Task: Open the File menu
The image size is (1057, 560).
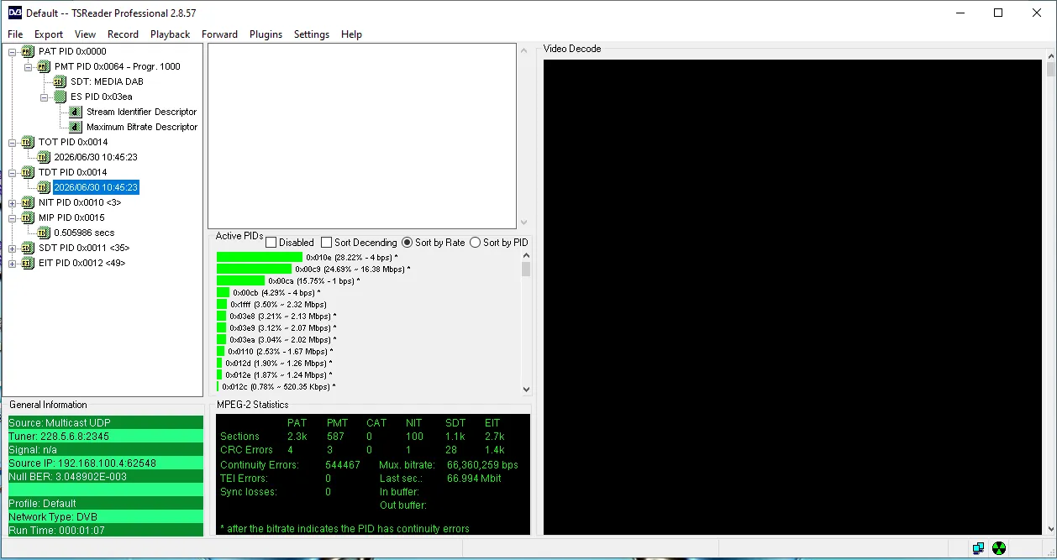Action: pos(15,34)
